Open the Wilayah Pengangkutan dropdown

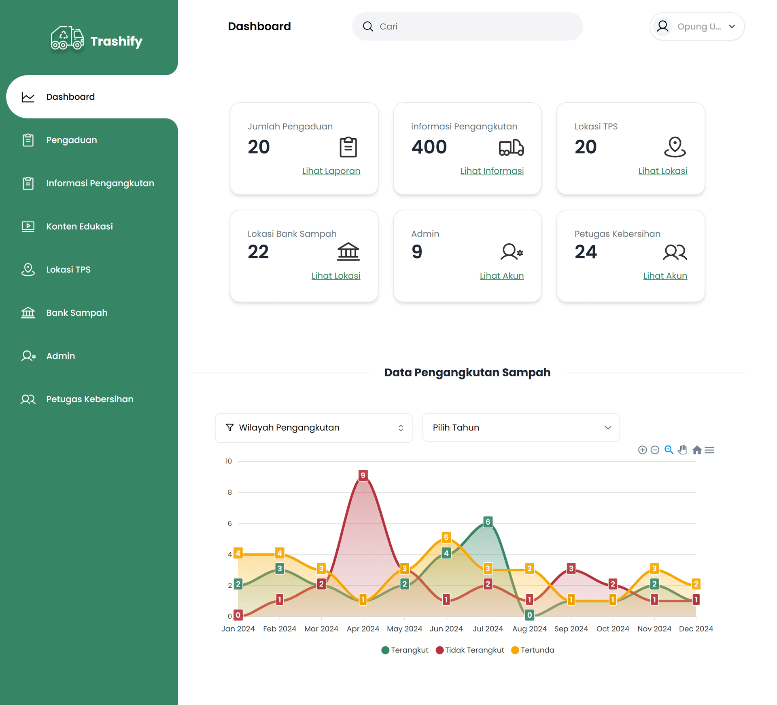click(x=314, y=428)
